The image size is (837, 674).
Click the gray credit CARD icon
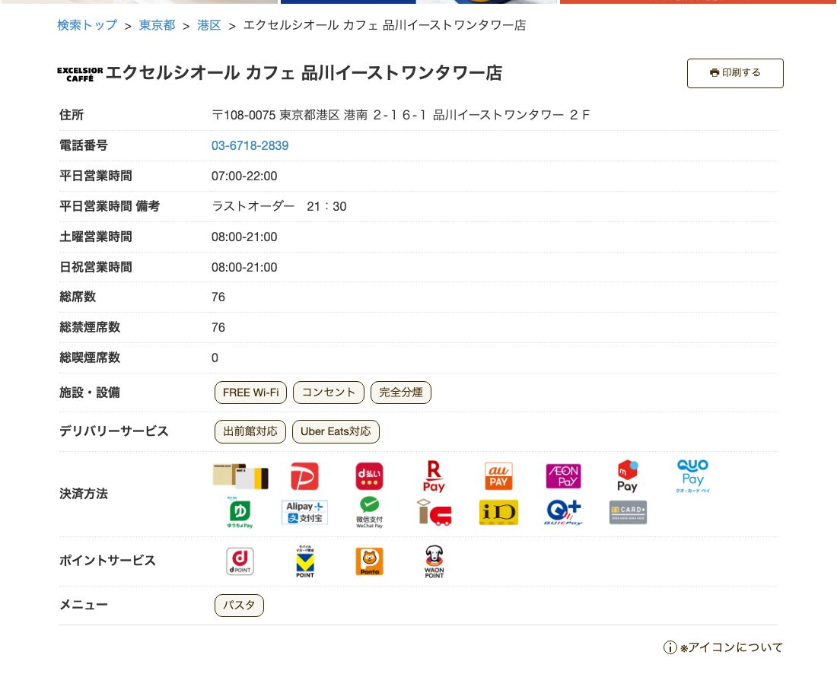pyautogui.click(x=628, y=512)
